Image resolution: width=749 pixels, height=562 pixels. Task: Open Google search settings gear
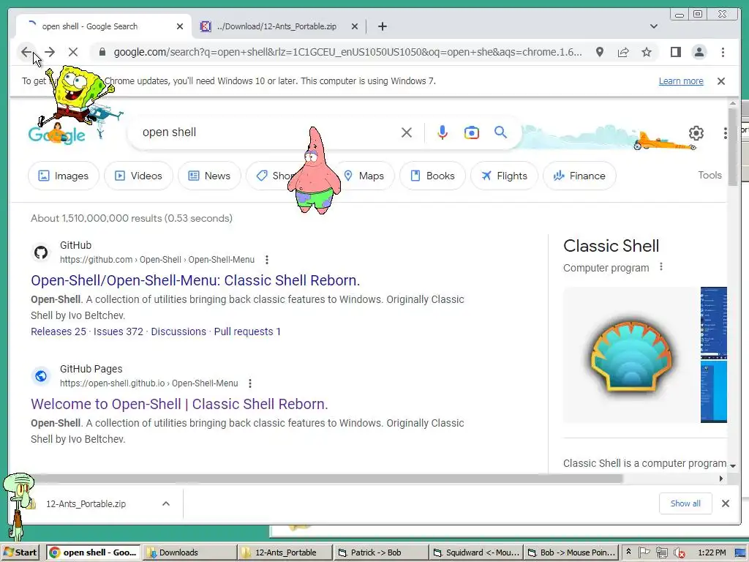[696, 133]
